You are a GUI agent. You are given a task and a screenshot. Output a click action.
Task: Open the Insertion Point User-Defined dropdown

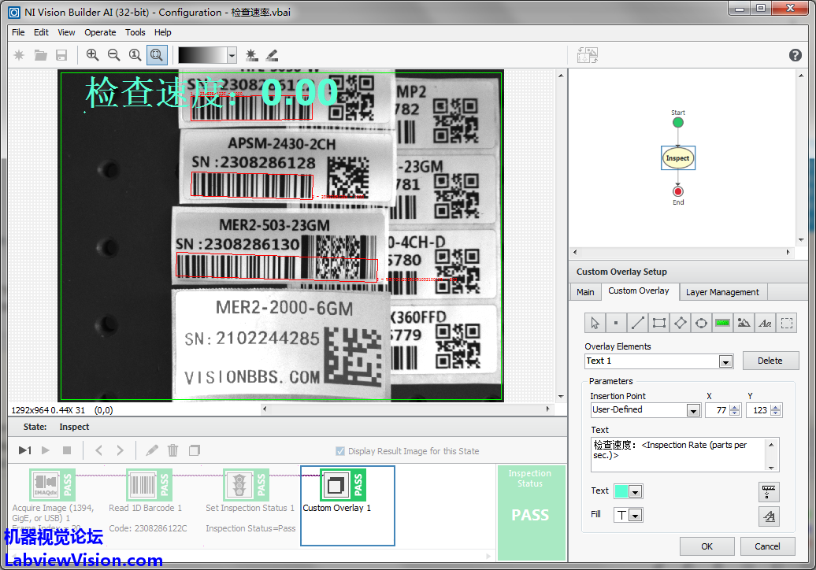pyautogui.click(x=693, y=410)
